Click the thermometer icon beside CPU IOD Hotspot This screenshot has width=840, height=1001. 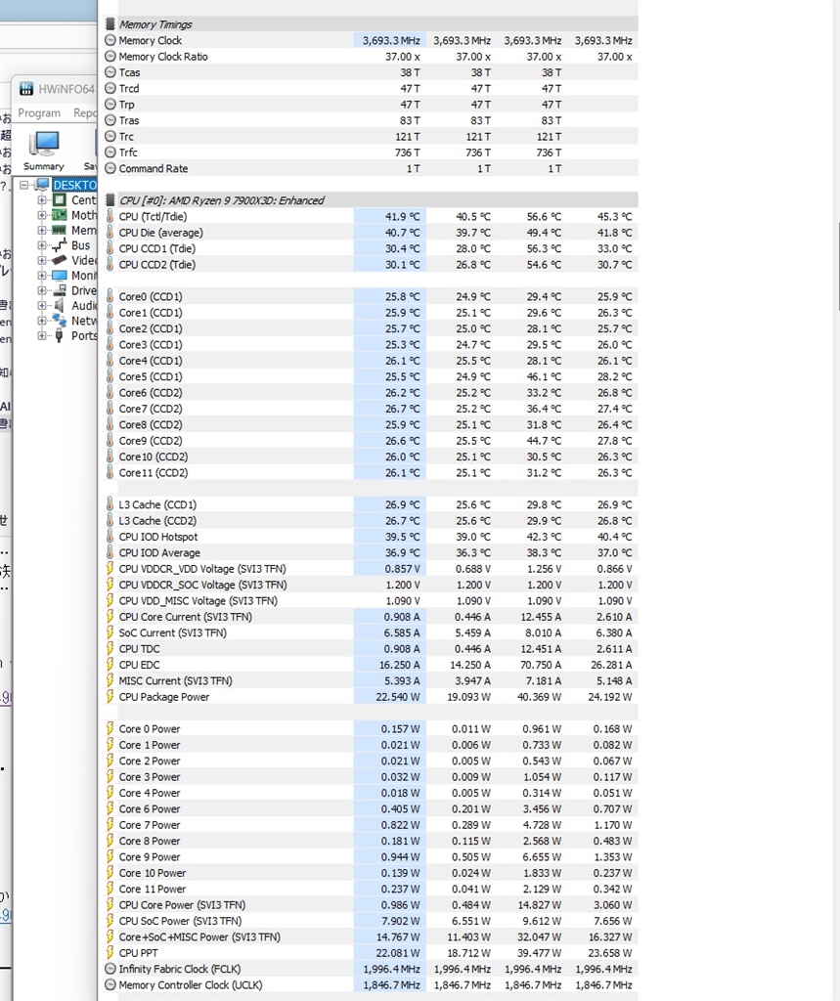[x=110, y=537]
